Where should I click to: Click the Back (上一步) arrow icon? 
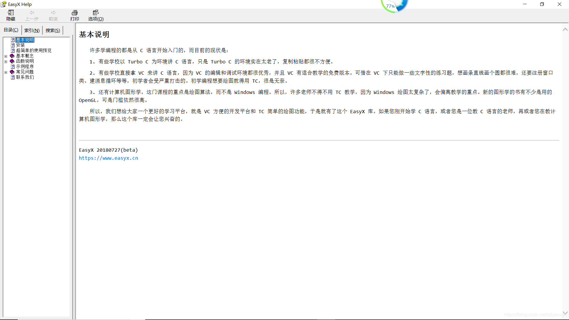[x=32, y=12]
